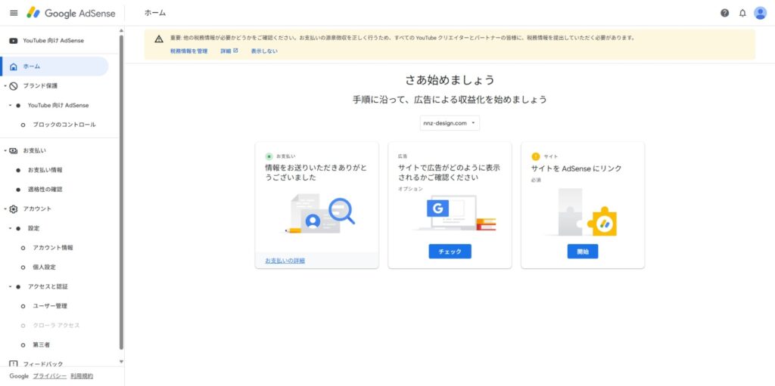775x386 pixels.
Task: Click 税務情報を管理 in the banner
Action: [188, 51]
